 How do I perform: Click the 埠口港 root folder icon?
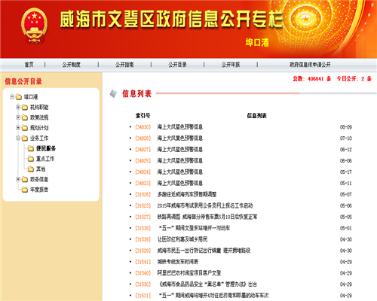[x=19, y=97]
